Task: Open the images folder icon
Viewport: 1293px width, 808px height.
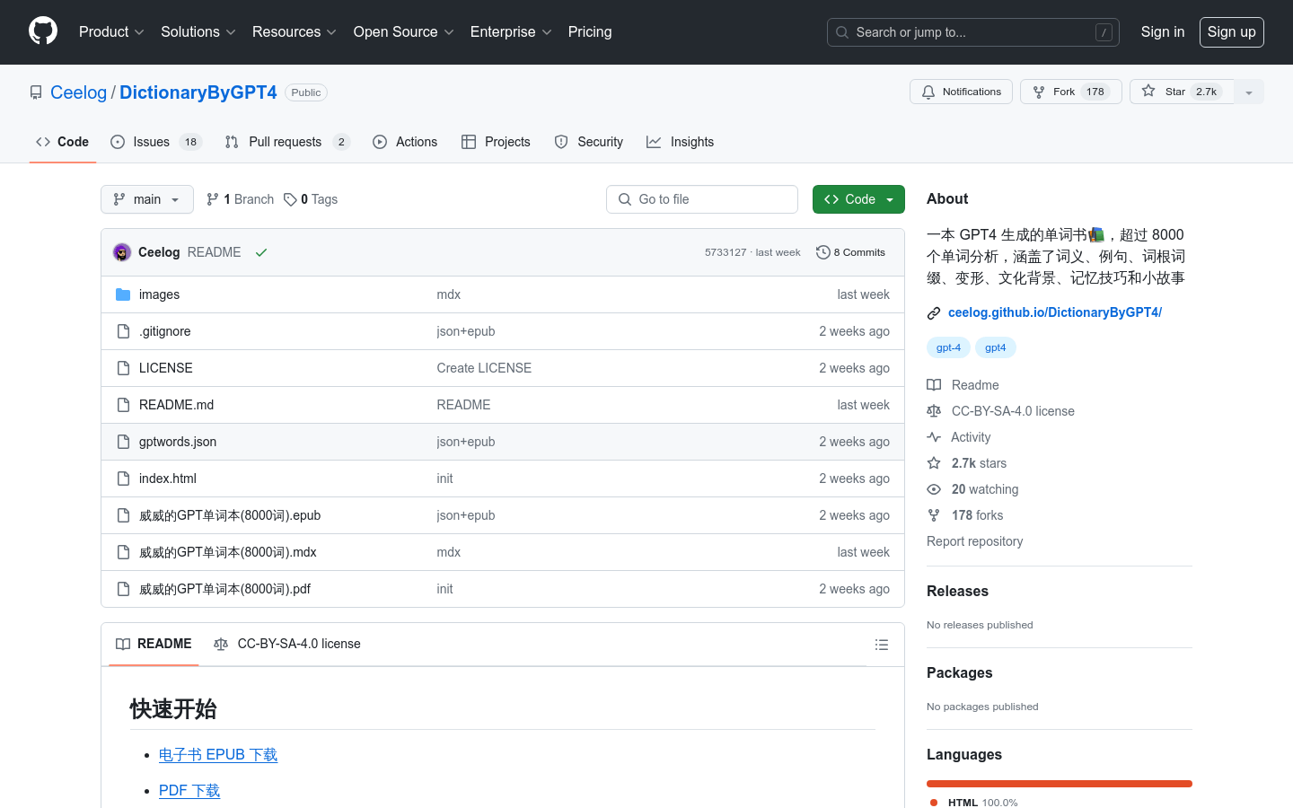Action: coord(123,294)
